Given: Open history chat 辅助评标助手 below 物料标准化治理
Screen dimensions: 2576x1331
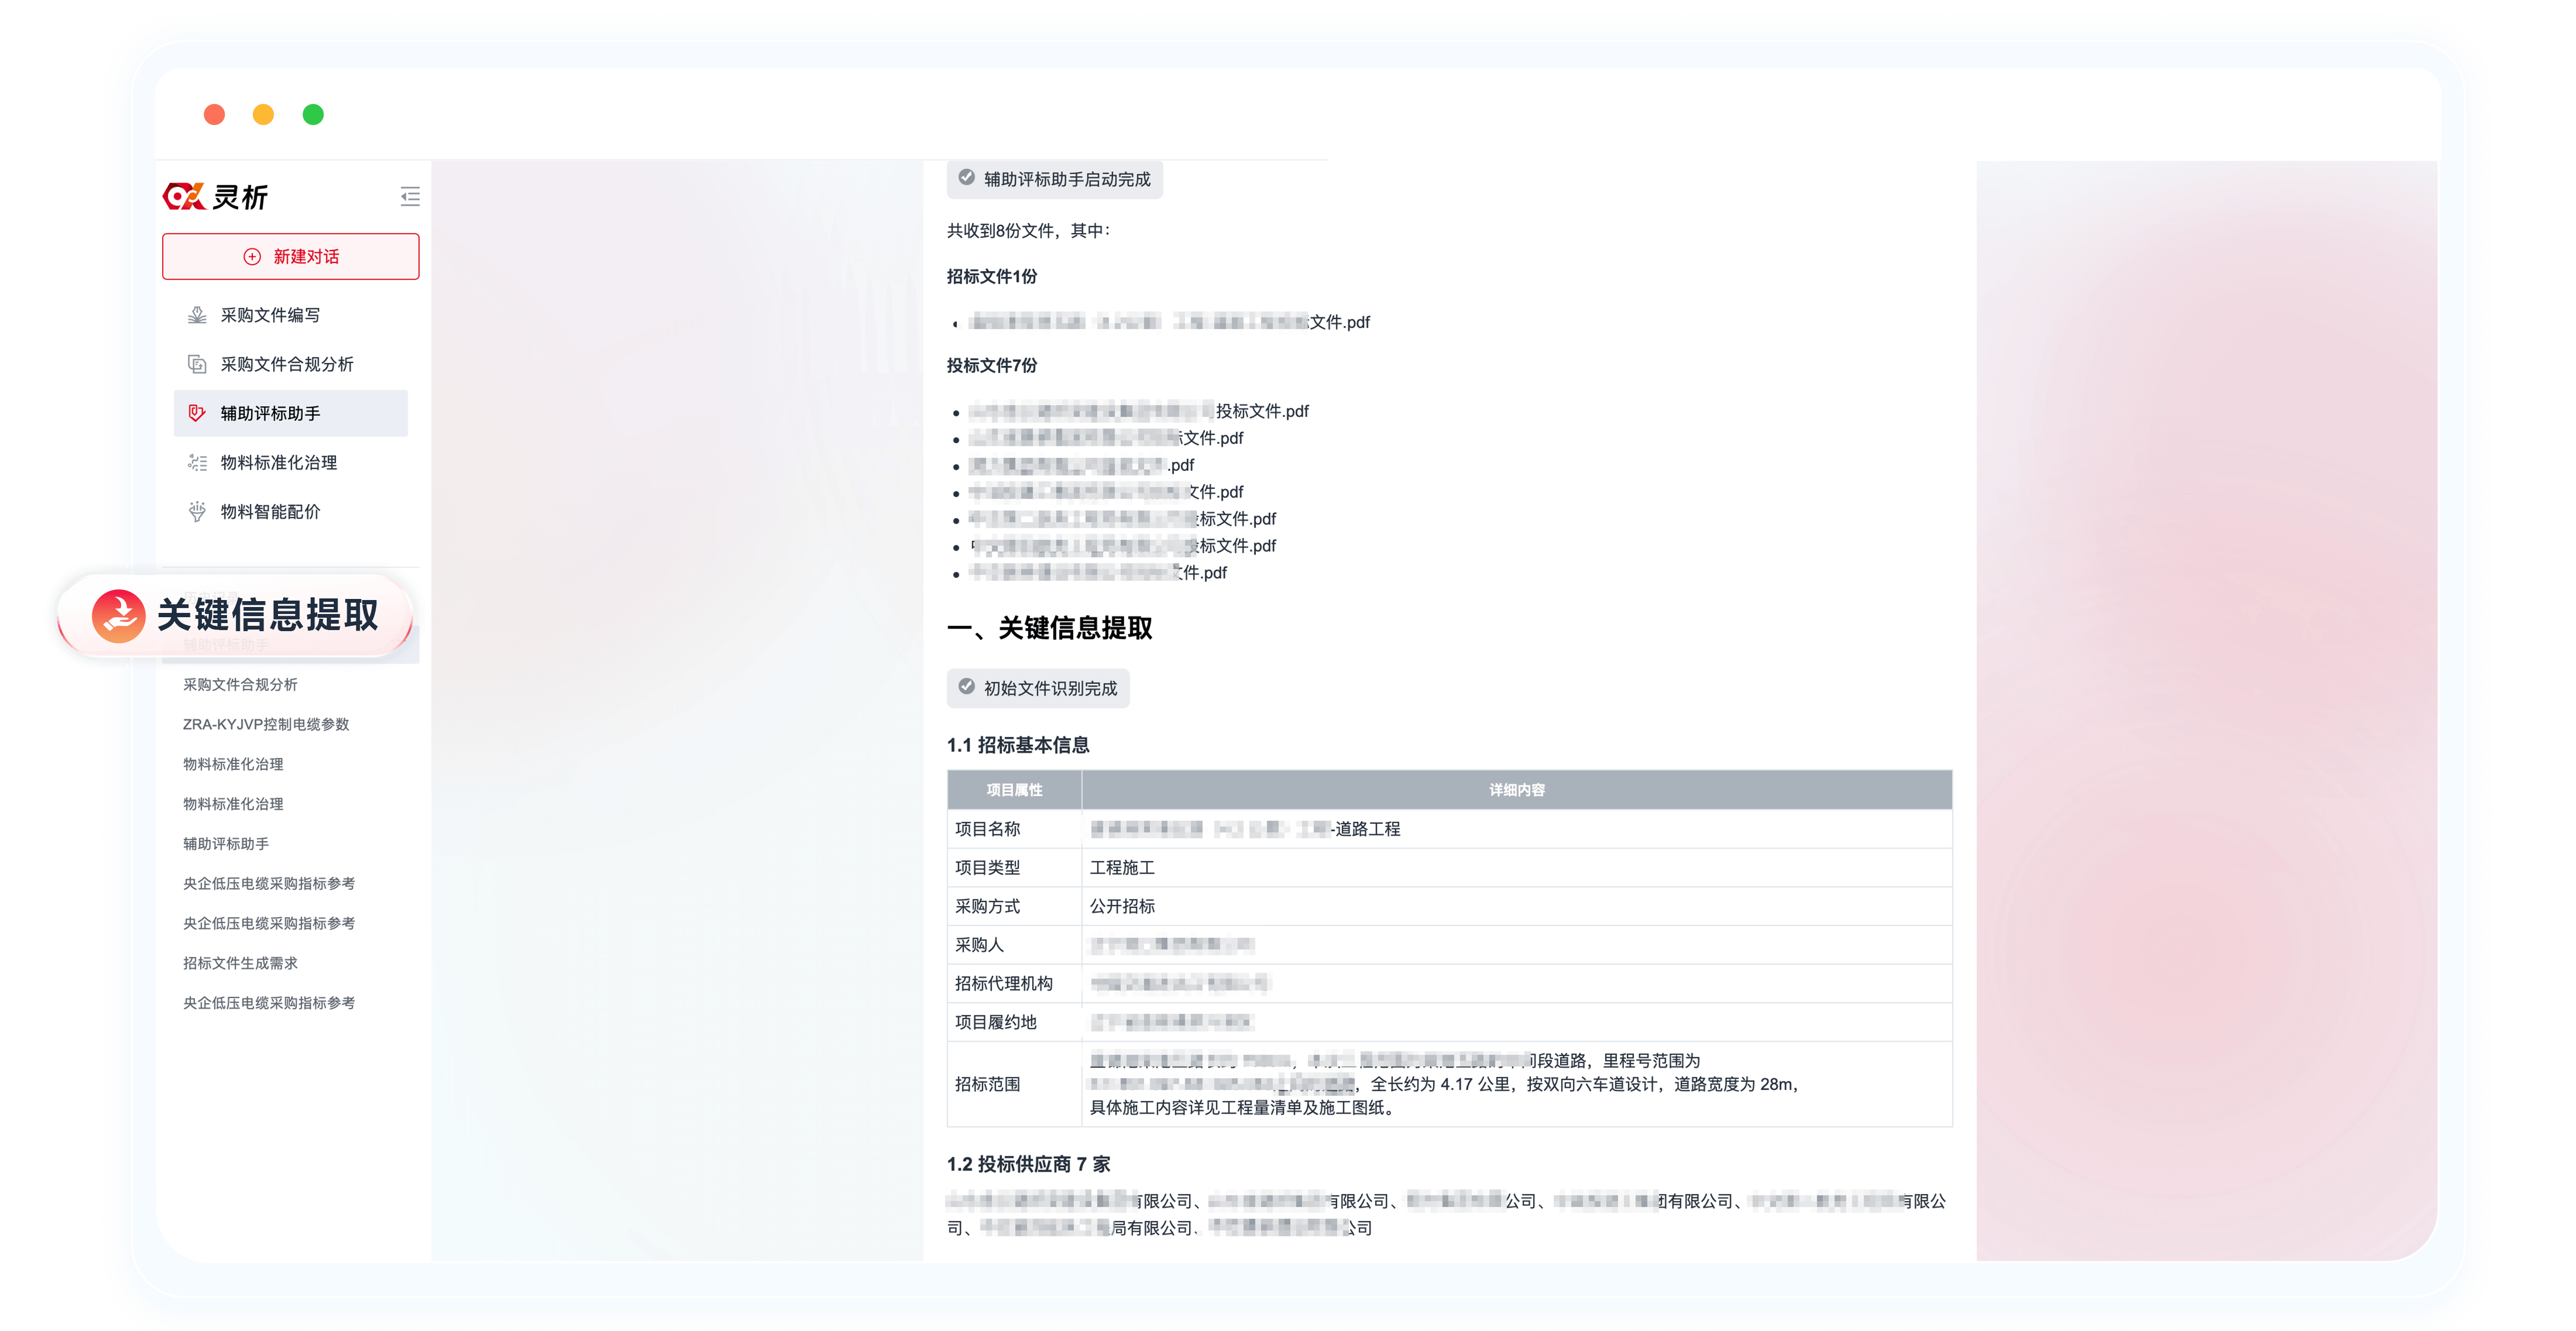Looking at the screenshot, I should tap(226, 844).
